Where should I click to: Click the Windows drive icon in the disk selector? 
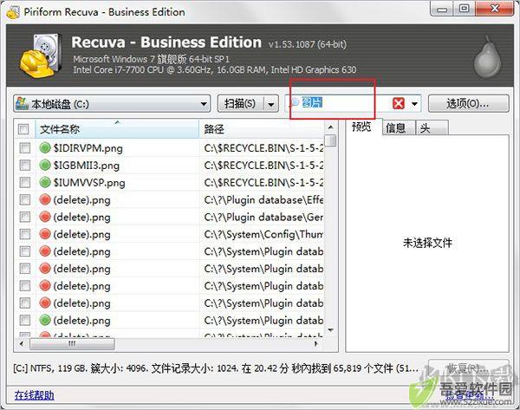pos(22,103)
